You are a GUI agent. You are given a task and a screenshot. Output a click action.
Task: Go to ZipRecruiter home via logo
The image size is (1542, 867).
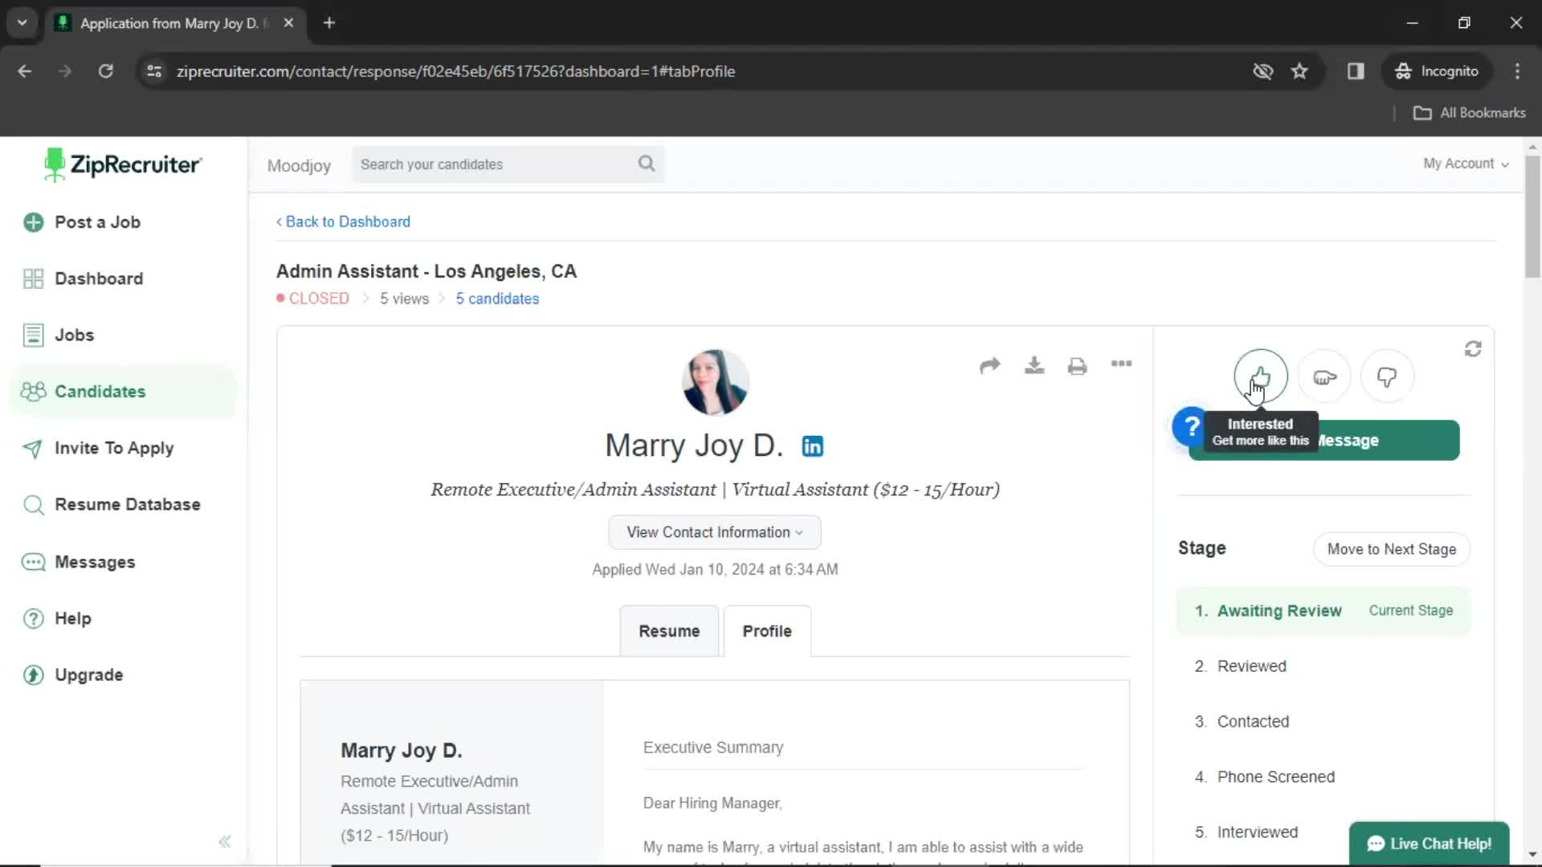(122, 165)
